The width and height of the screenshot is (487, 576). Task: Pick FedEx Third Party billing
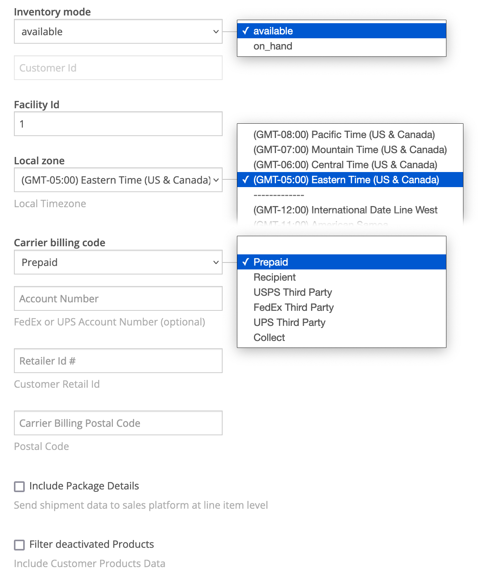pos(293,307)
